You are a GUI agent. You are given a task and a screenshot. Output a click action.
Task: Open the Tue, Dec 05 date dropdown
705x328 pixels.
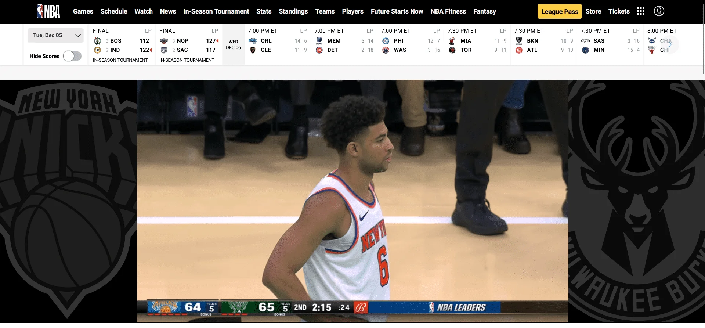(56, 35)
